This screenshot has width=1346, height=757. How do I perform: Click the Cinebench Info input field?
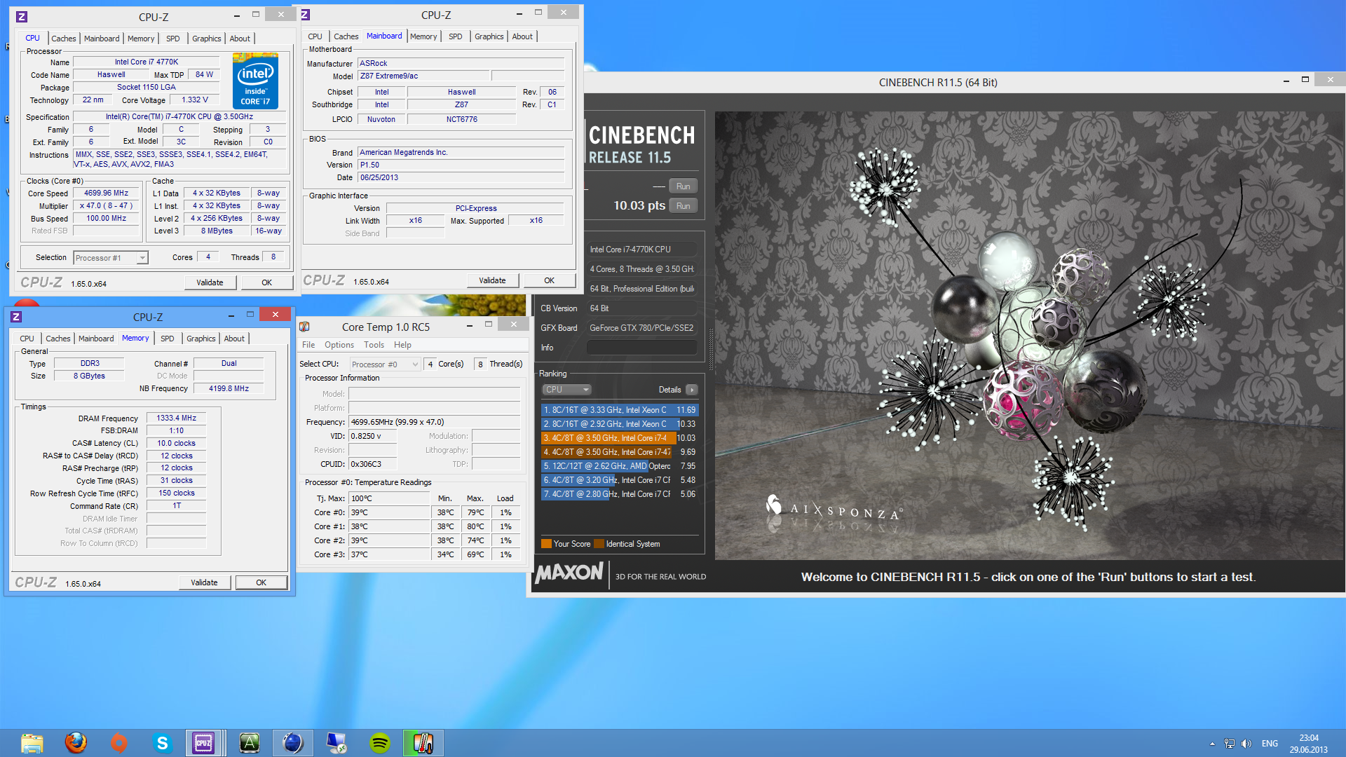coord(641,348)
